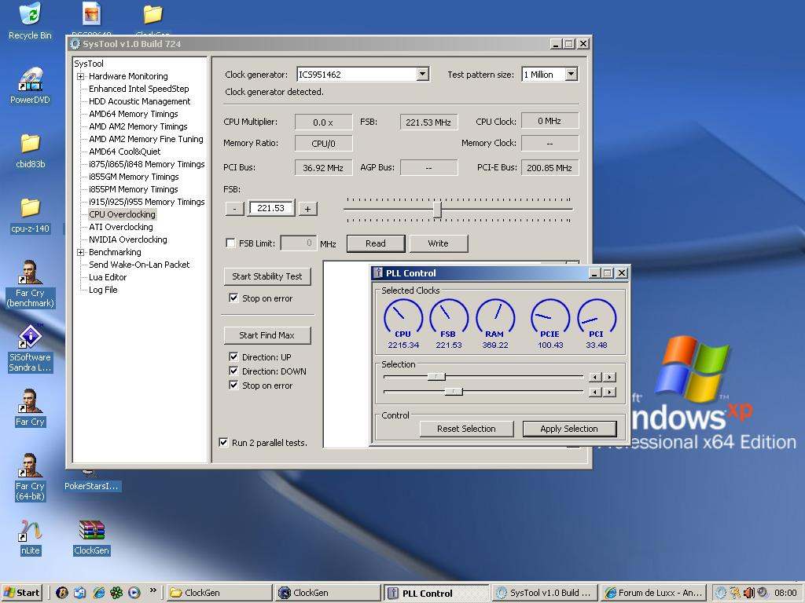
Task: Switch to ClockGen folder taskbar button
Action: (219, 593)
